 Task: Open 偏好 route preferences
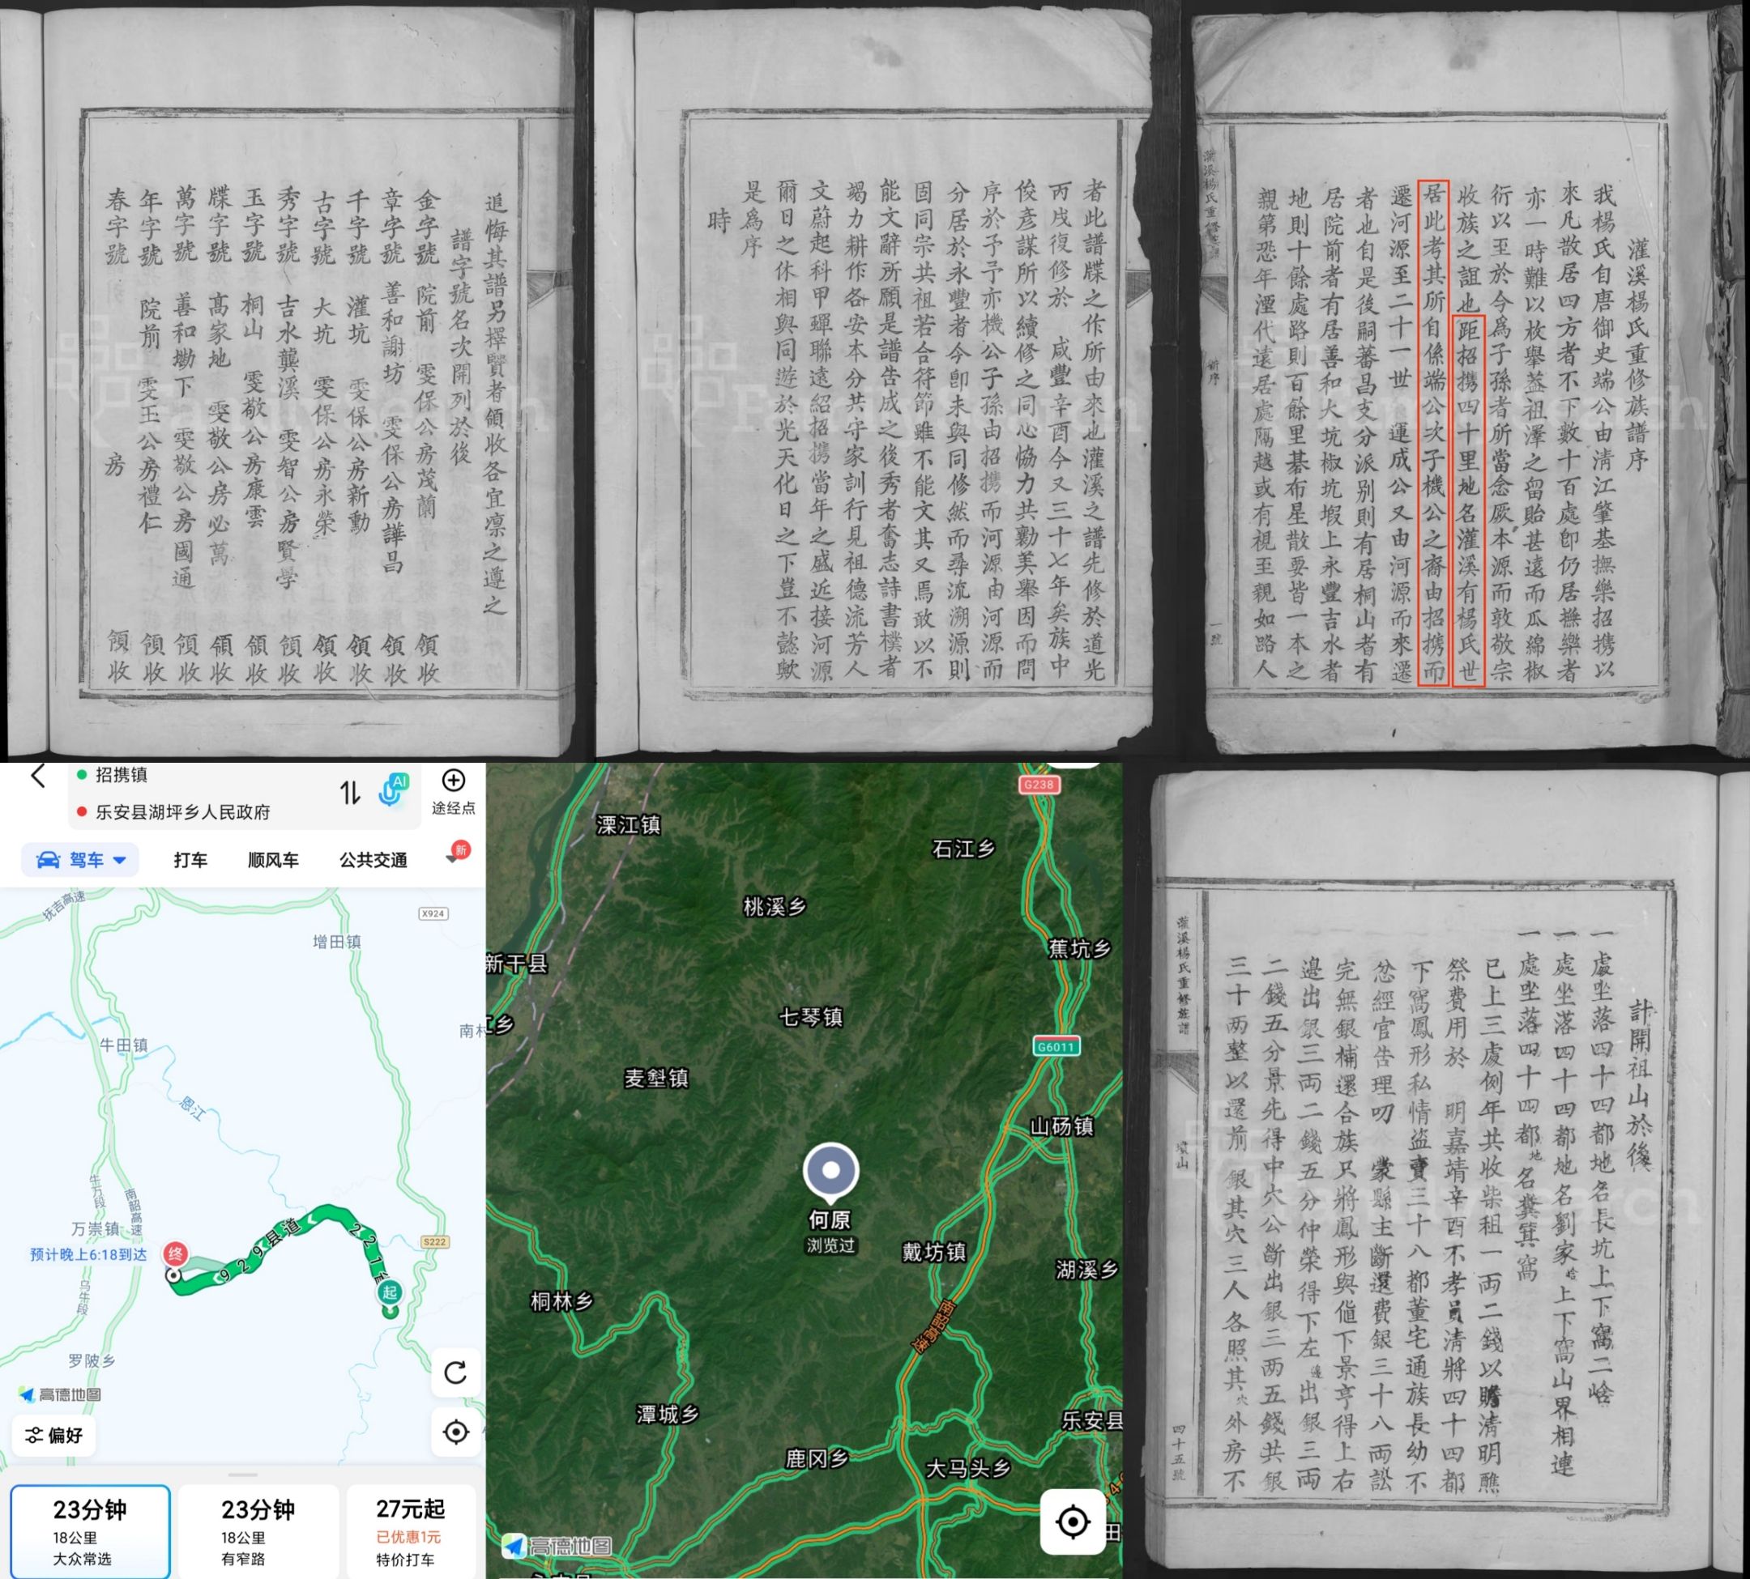tap(53, 1435)
